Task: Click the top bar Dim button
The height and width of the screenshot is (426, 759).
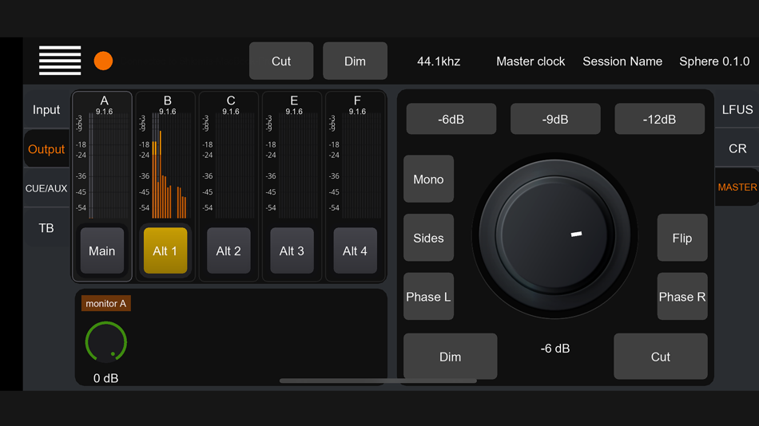Action: click(355, 61)
